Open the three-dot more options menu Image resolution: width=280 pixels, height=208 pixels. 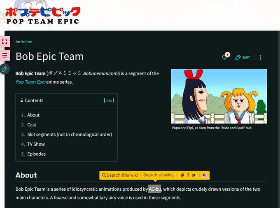[x=261, y=57]
